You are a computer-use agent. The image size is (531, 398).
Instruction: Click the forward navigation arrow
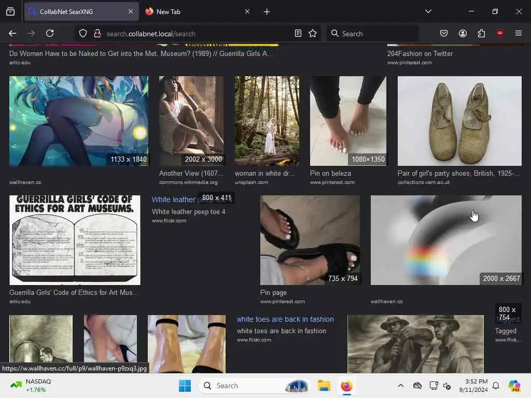click(31, 33)
